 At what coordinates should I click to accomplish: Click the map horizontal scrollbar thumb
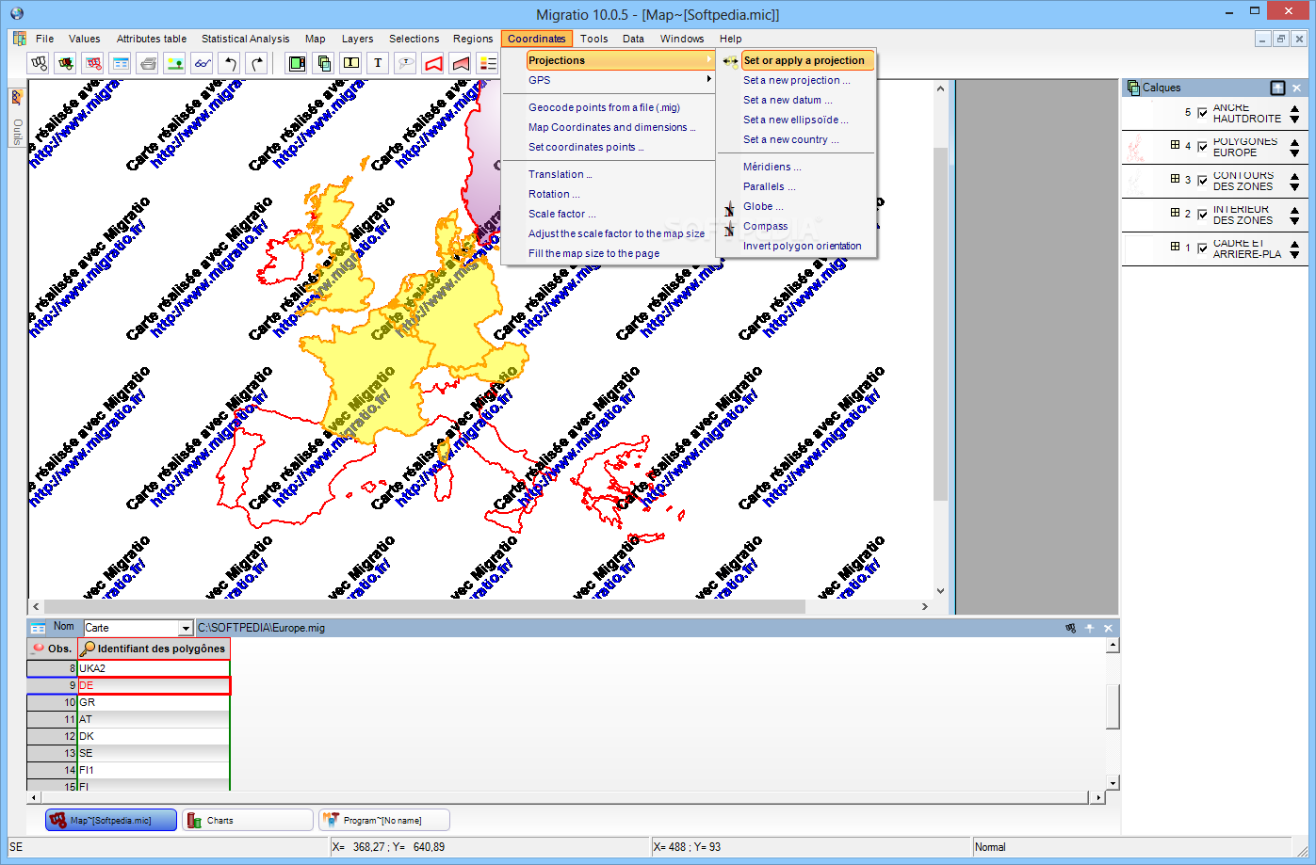(424, 606)
